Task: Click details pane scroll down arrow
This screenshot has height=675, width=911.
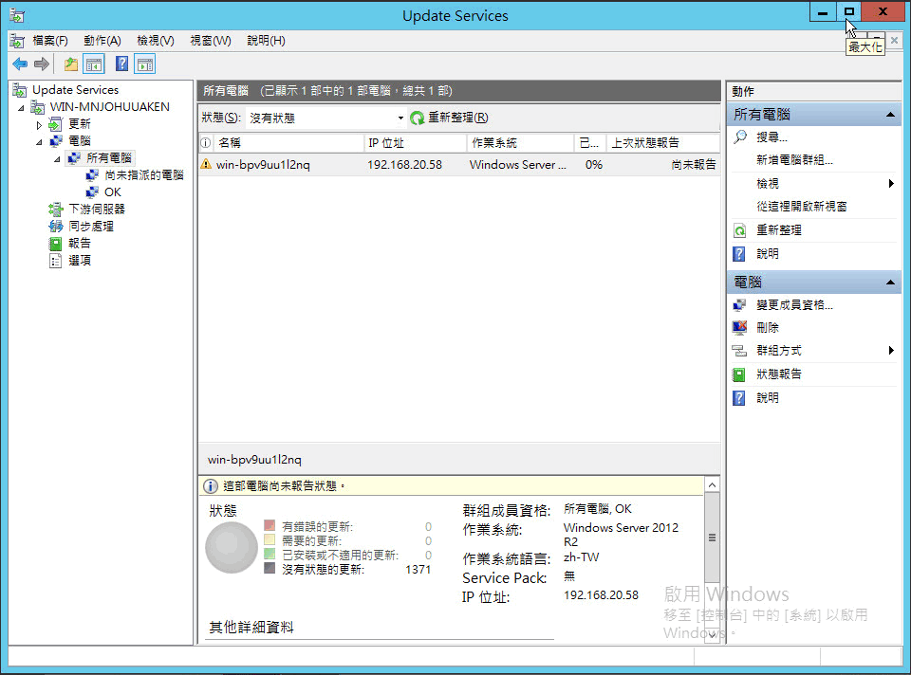Action: 713,635
